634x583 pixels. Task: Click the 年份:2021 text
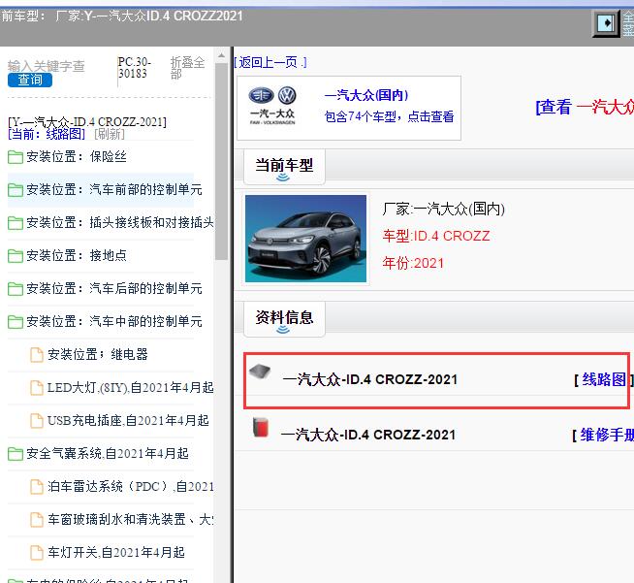413,264
